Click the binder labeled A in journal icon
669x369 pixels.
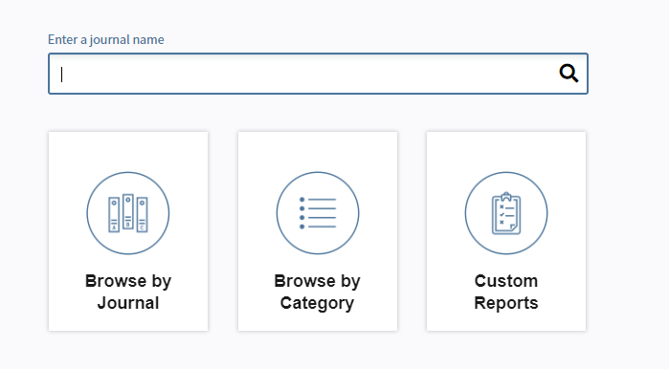(x=114, y=214)
